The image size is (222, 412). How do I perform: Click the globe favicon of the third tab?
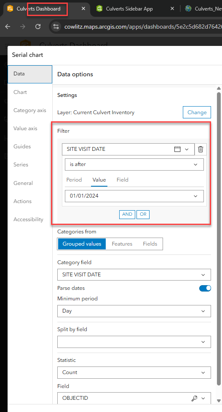[188, 9]
